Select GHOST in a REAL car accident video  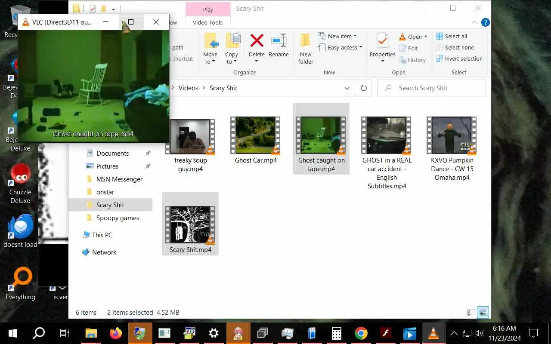(387, 153)
